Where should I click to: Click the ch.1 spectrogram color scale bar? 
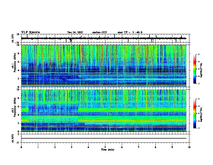pyautogui.click(x=194, y=69)
